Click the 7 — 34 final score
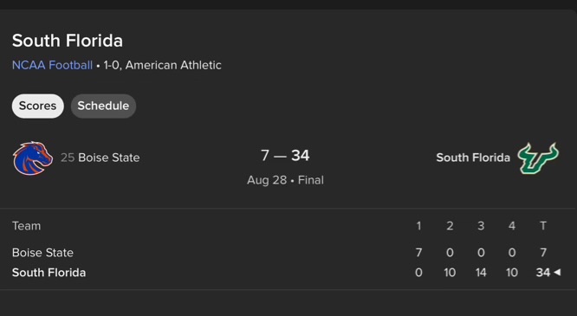577x316 pixels. tap(285, 156)
